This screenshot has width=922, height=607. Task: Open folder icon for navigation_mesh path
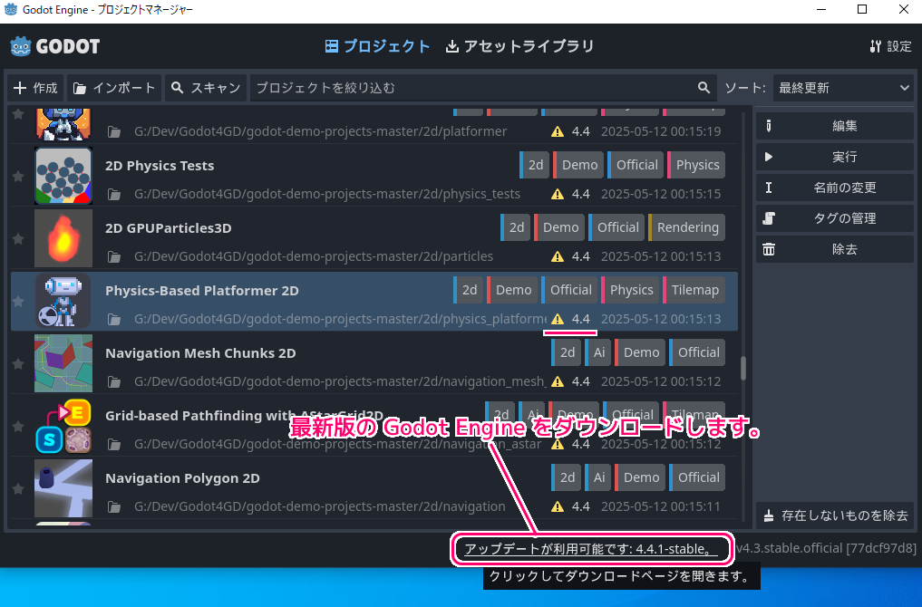(114, 382)
